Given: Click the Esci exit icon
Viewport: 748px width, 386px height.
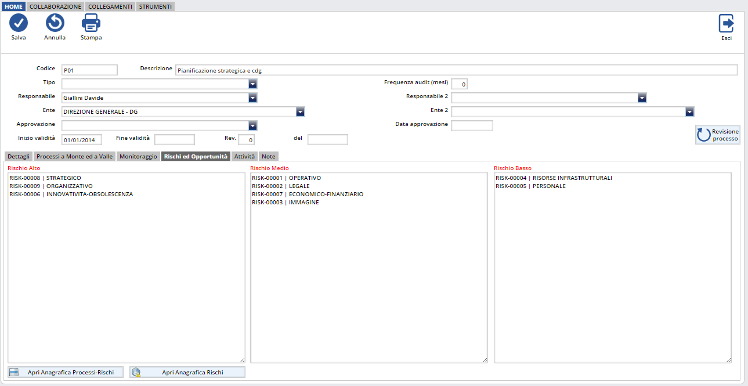Looking at the screenshot, I should tap(726, 24).
